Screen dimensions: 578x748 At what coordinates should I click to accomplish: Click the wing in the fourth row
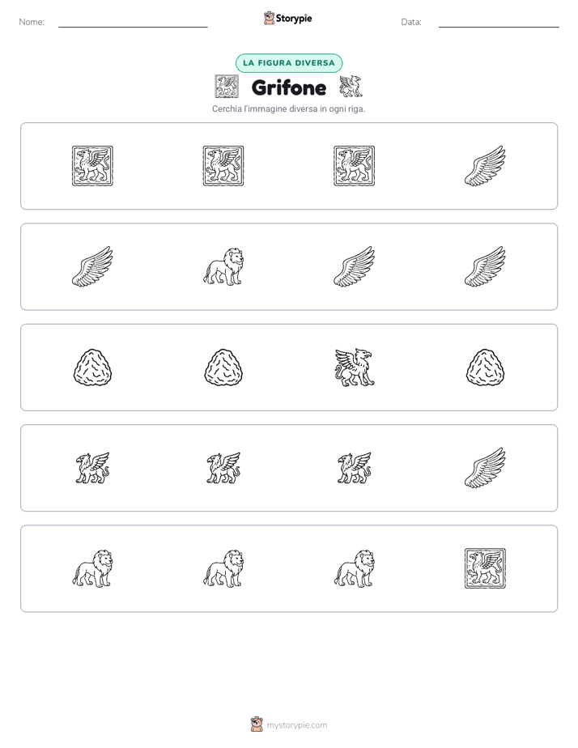[485, 468]
